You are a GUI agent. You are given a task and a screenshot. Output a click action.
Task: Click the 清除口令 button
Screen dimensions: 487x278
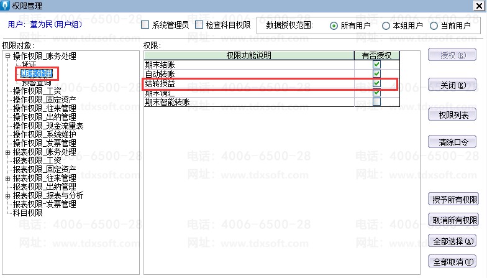click(452, 142)
